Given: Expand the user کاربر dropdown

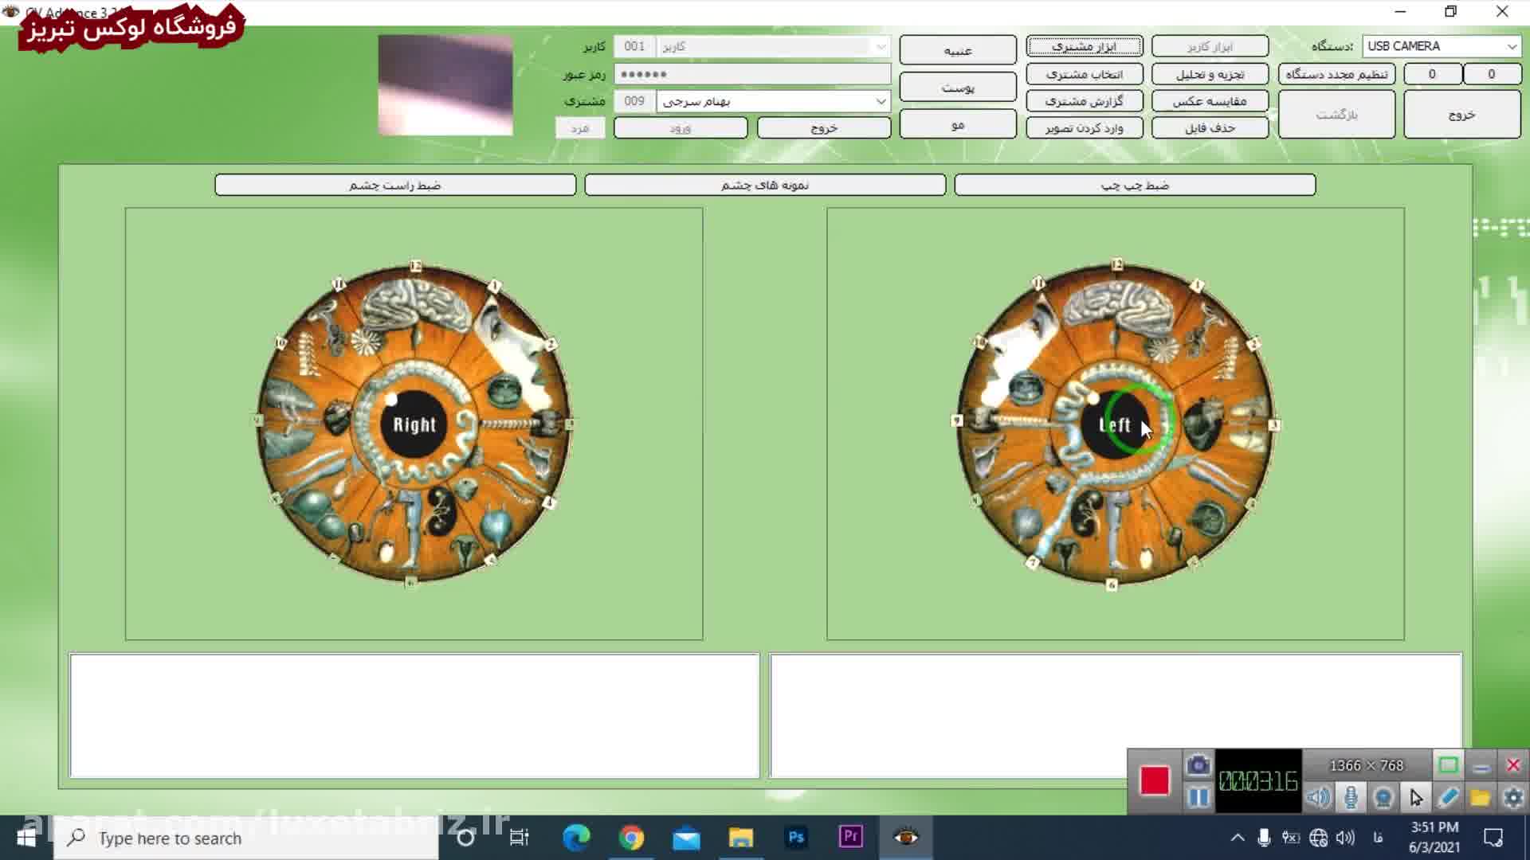Looking at the screenshot, I should 880,46.
